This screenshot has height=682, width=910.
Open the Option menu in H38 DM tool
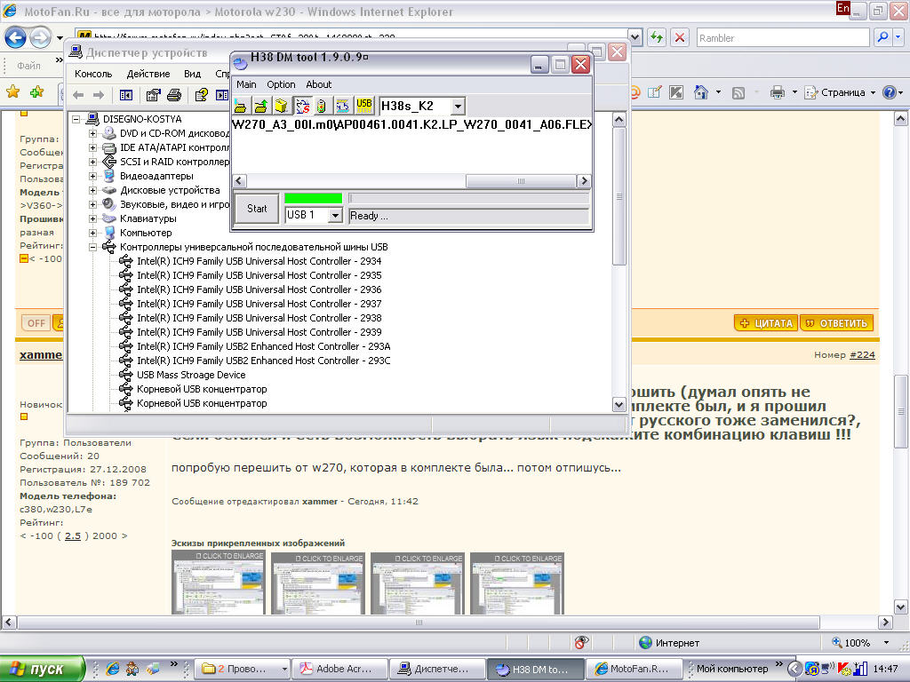(281, 84)
